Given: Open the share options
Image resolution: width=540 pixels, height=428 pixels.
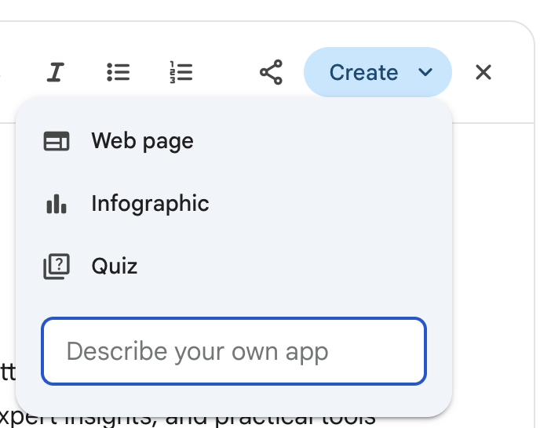Looking at the screenshot, I should tap(271, 73).
